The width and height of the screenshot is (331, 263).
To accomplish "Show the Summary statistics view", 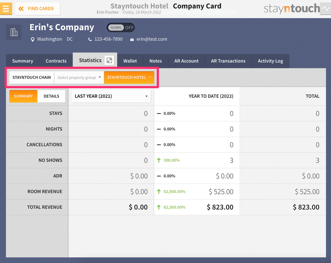I will click(x=23, y=96).
